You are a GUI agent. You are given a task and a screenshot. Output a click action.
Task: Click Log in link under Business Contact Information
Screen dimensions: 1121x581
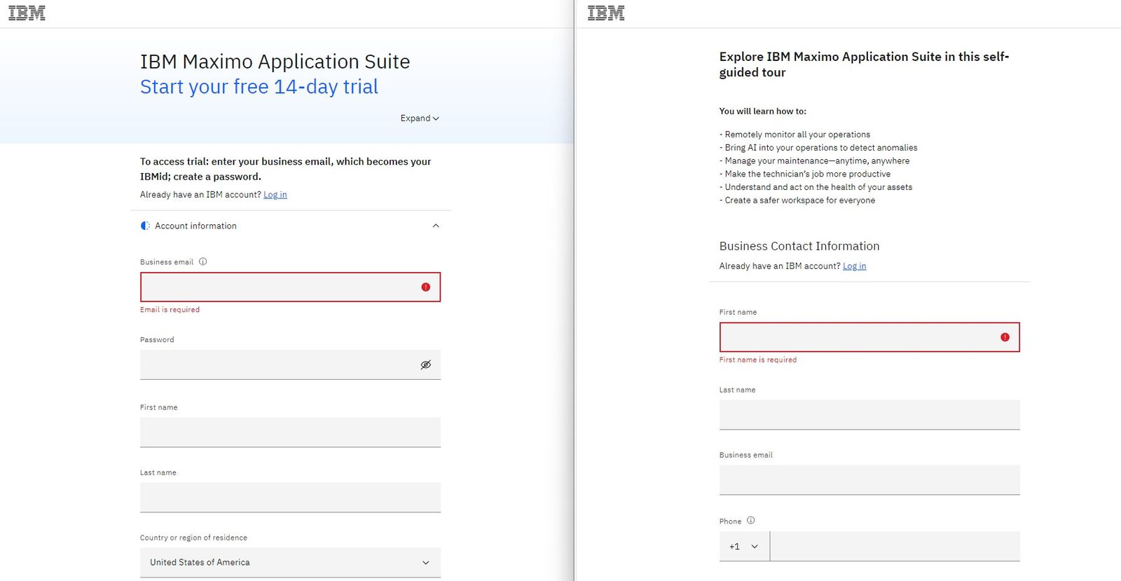coord(854,266)
